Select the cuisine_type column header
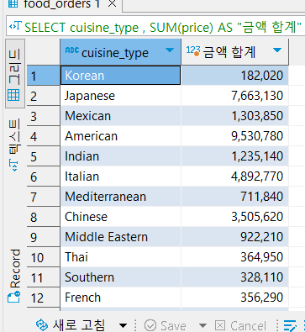Screen dimensions: 305x332 click(x=120, y=52)
